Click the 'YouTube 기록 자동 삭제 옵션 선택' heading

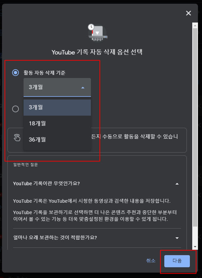pyautogui.click(x=97, y=52)
